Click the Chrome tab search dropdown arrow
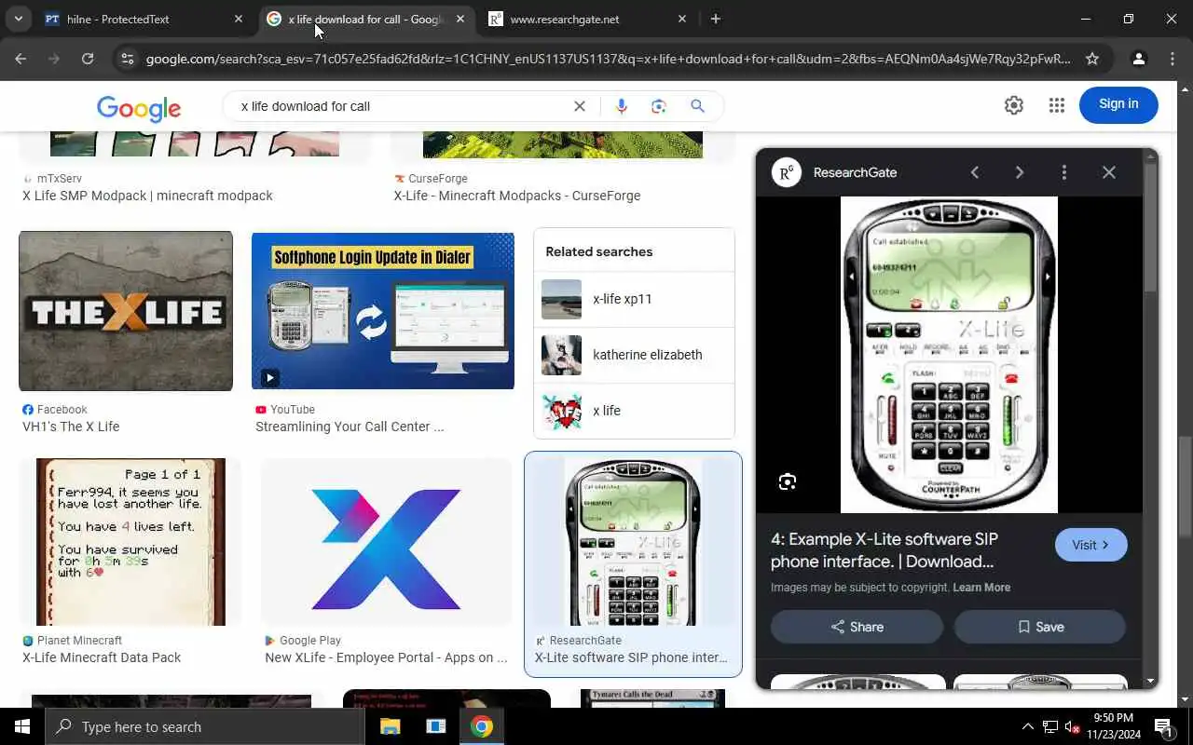Screen dimensions: 1193x745 pos(18,19)
